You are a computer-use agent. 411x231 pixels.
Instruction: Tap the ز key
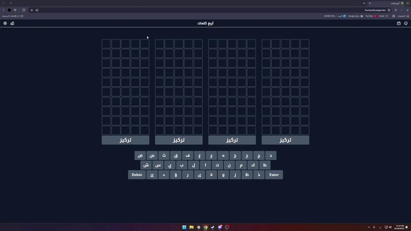[235, 175]
